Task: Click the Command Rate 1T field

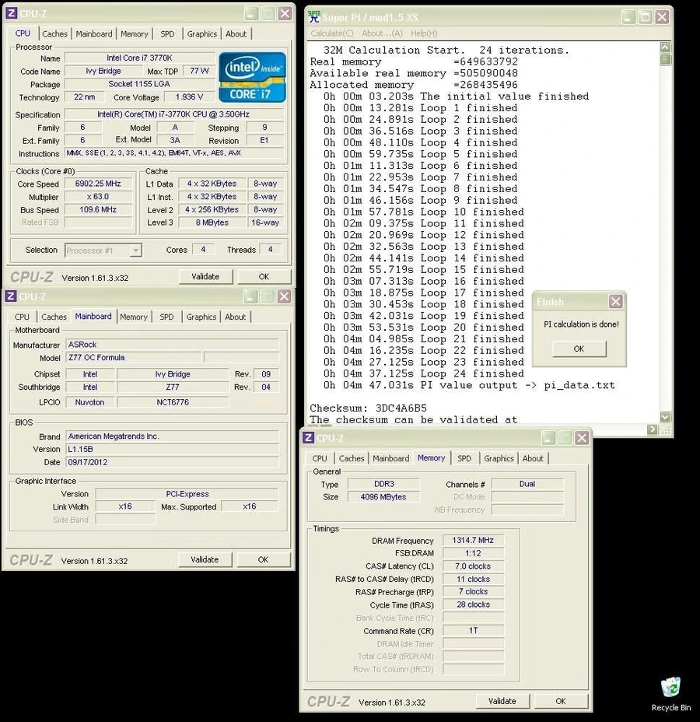Action: (x=473, y=630)
